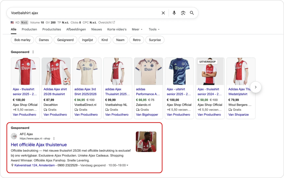The width and height of the screenshot is (284, 178).
Task: Advance the sponsored carousel with the right arrow
Action: tap(255, 87)
